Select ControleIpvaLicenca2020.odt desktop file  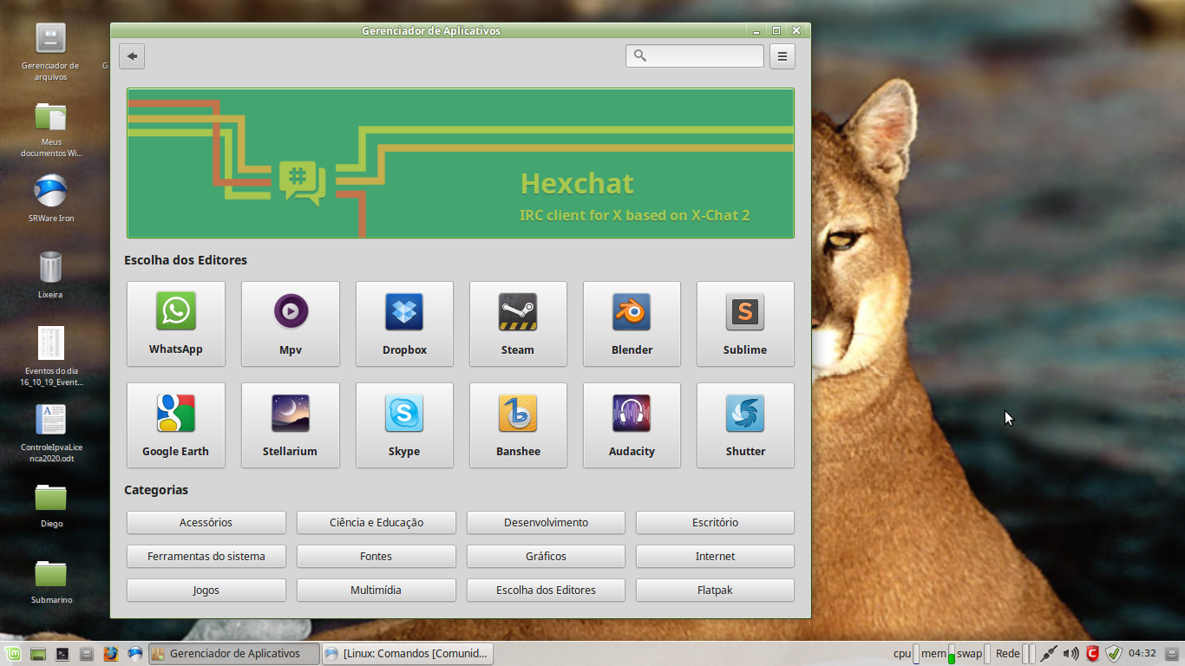(51, 433)
